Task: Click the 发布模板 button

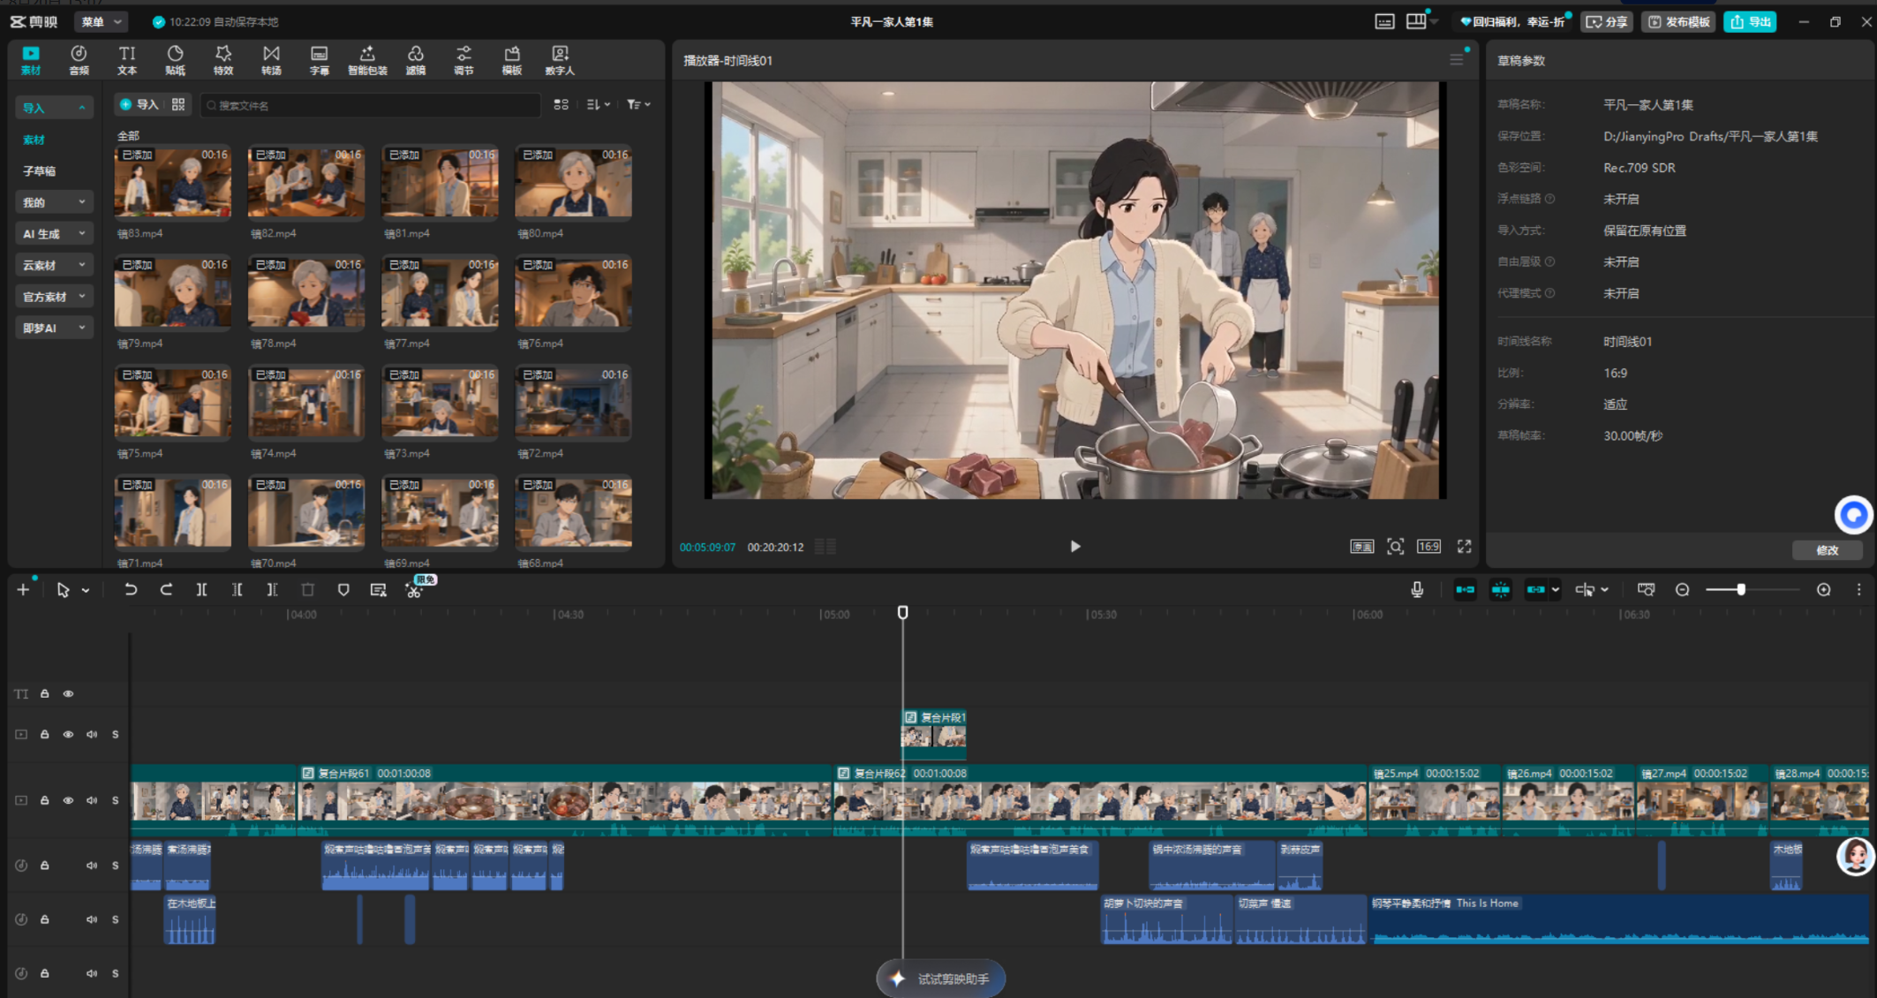Action: [x=1677, y=22]
